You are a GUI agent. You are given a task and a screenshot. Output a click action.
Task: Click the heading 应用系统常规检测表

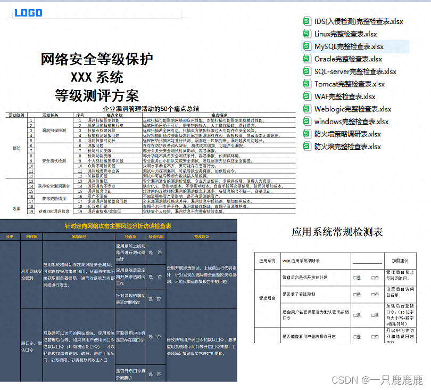click(337, 232)
